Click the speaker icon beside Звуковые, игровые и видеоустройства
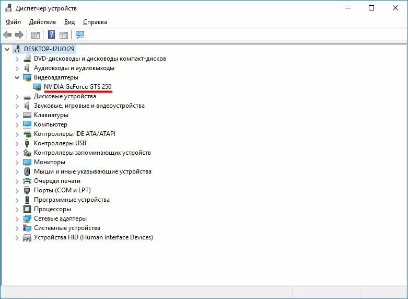 pyautogui.click(x=27, y=106)
